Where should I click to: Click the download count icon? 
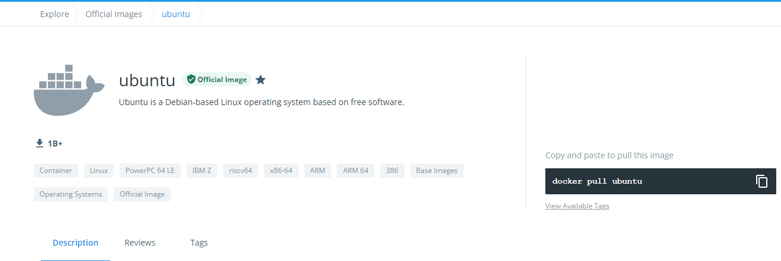tap(40, 143)
